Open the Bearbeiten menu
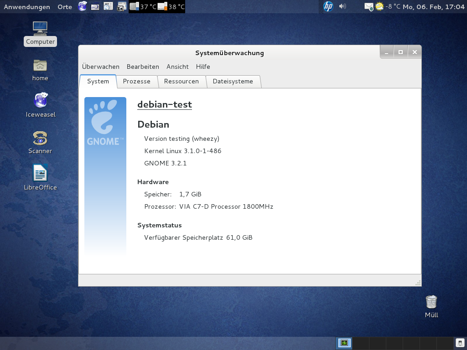 pyautogui.click(x=143, y=67)
